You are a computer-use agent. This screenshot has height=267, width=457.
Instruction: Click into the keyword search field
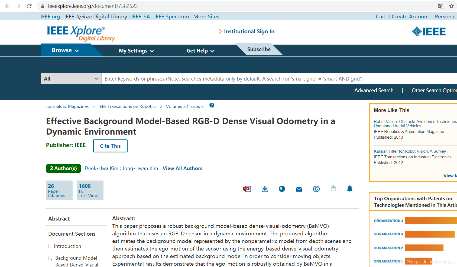pos(279,79)
